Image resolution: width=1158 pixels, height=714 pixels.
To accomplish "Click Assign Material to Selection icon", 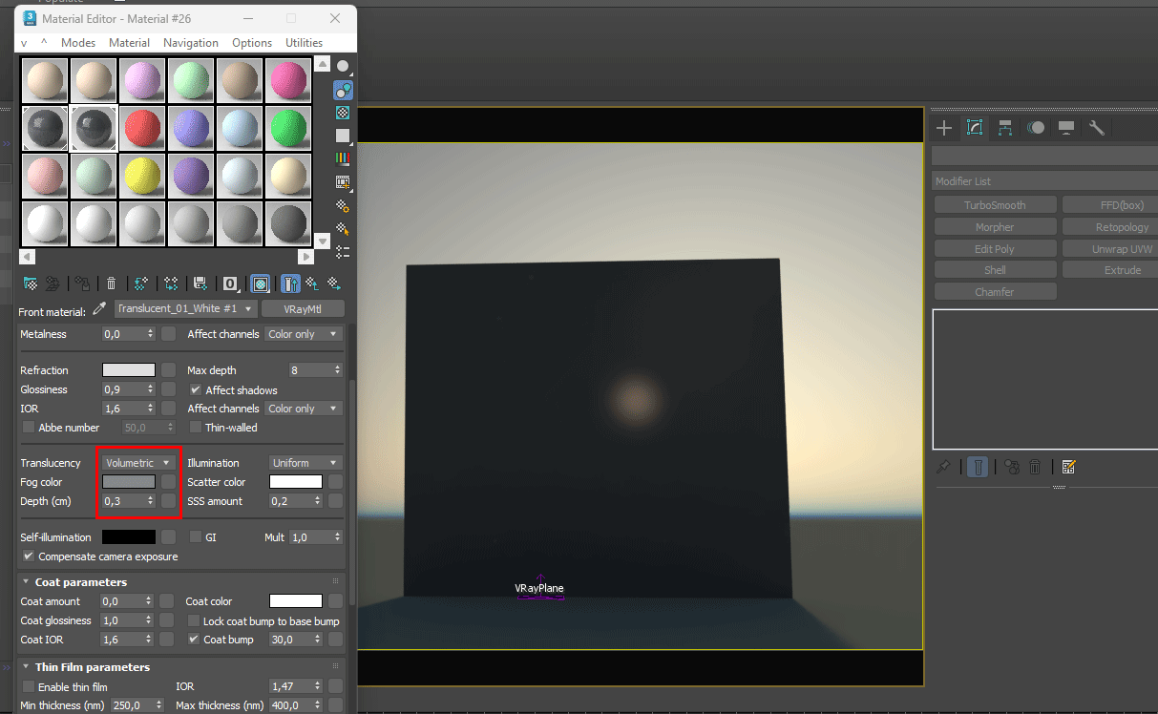I will coord(83,283).
